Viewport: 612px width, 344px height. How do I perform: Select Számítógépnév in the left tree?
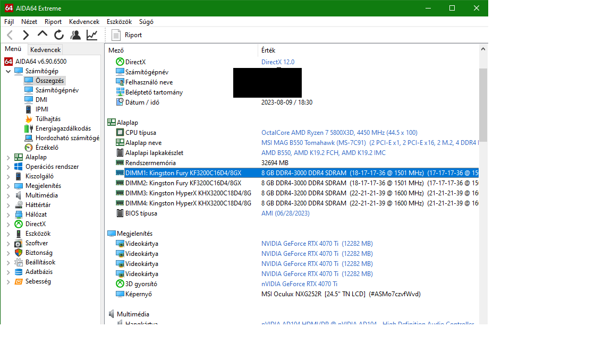[x=57, y=90]
